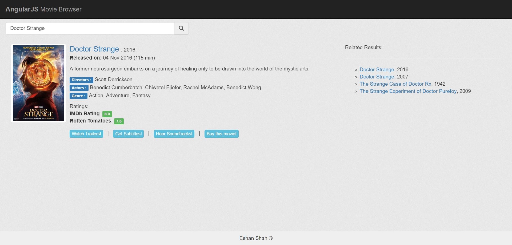Click the Related Results heading
512x245 pixels.
tap(363, 48)
